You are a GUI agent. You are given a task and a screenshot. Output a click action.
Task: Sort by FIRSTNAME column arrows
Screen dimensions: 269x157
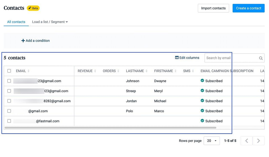click(x=175, y=71)
